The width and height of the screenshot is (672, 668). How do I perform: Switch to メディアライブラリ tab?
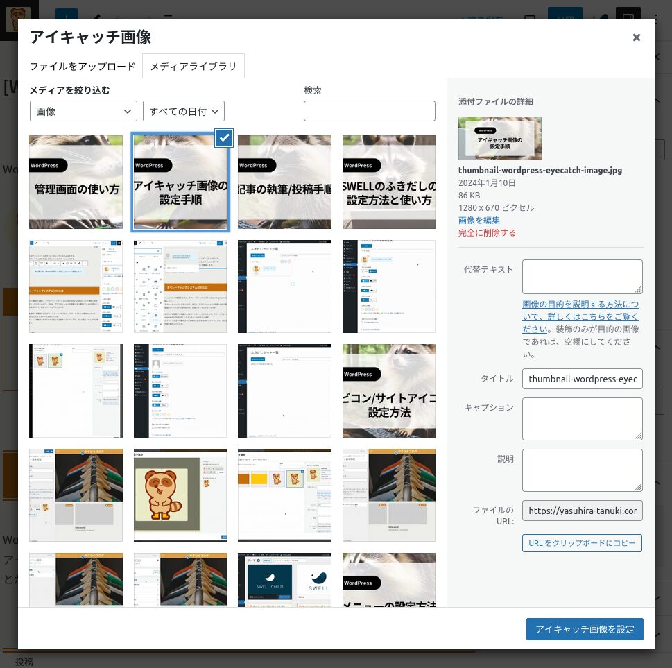[x=193, y=67]
